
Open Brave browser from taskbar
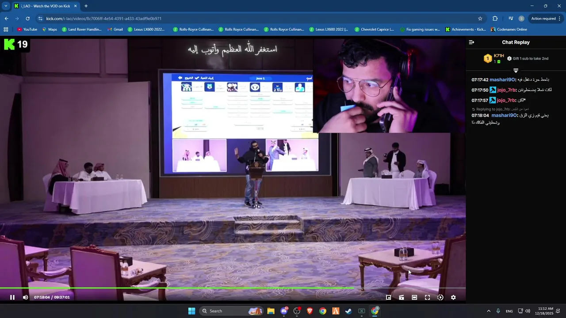tap(310, 311)
